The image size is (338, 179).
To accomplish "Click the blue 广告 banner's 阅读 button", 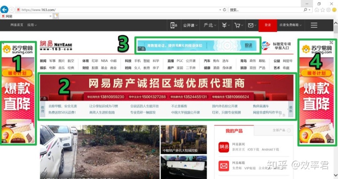I will (248, 45).
